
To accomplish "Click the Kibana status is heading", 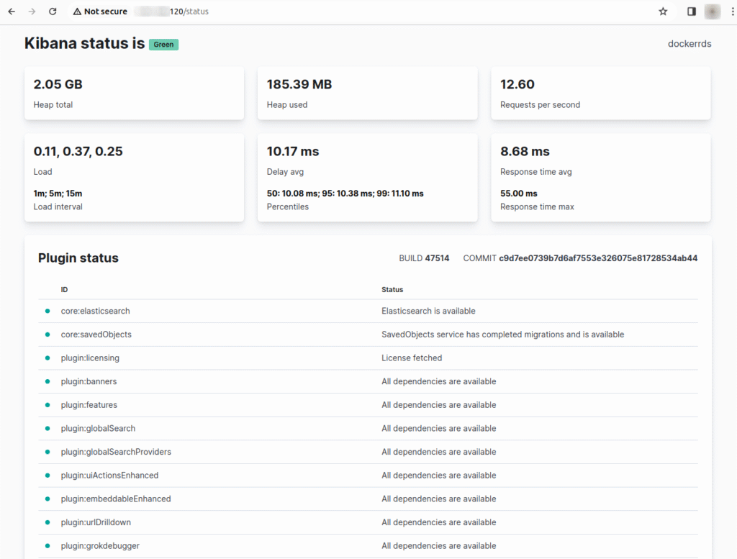I will [85, 43].
